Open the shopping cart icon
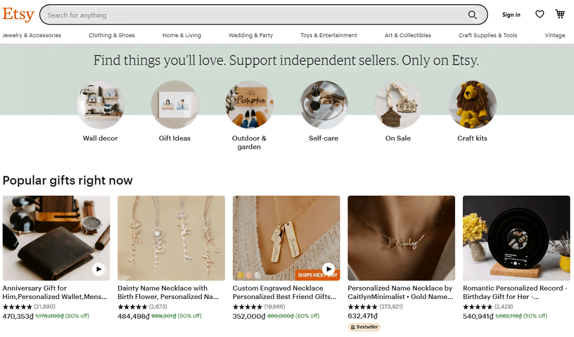The image size is (574, 337). (560, 15)
